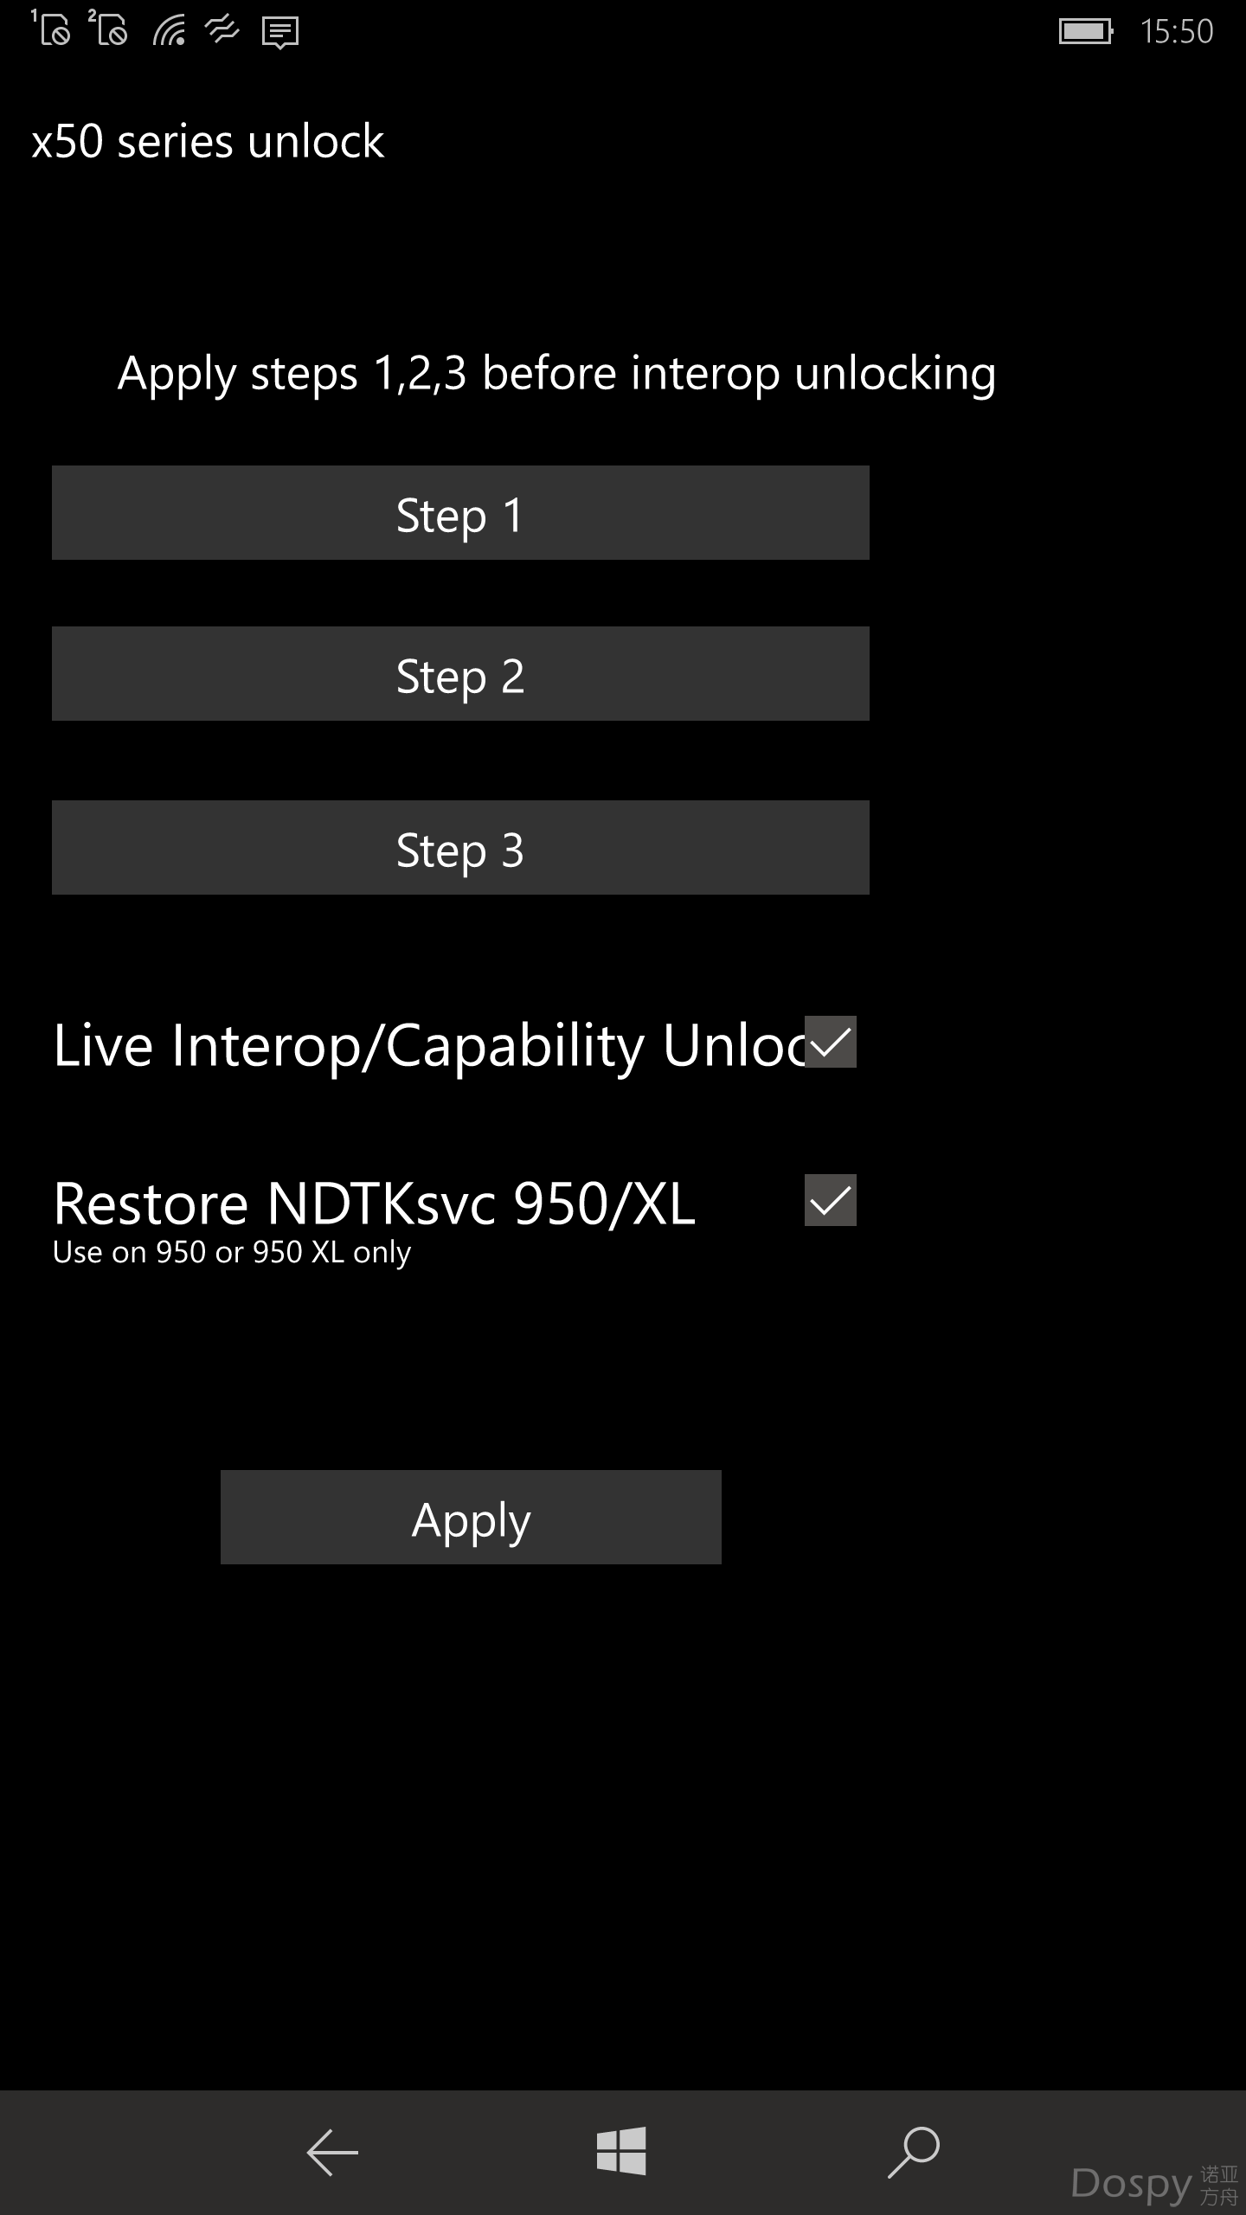Open Start with the Windows logo icon

[x=621, y=2151]
